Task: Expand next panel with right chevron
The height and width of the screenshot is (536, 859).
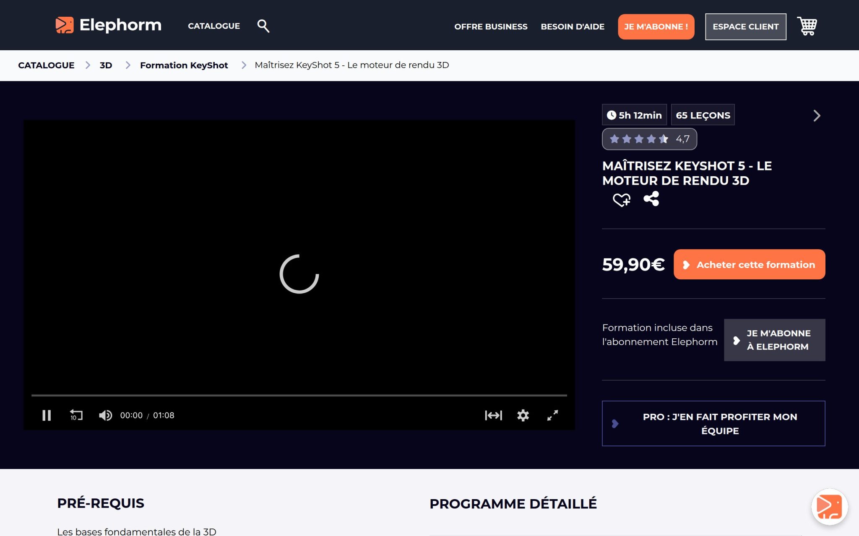Action: 816,116
